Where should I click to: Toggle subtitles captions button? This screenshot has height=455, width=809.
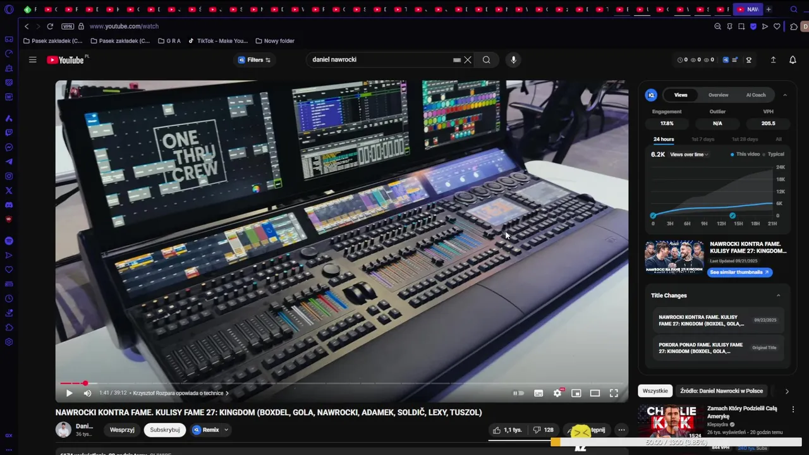[538, 393]
